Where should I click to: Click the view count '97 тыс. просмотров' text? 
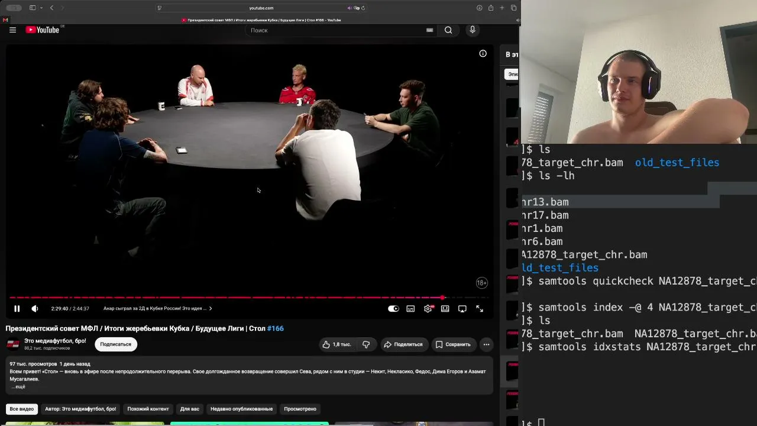tap(33, 364)
